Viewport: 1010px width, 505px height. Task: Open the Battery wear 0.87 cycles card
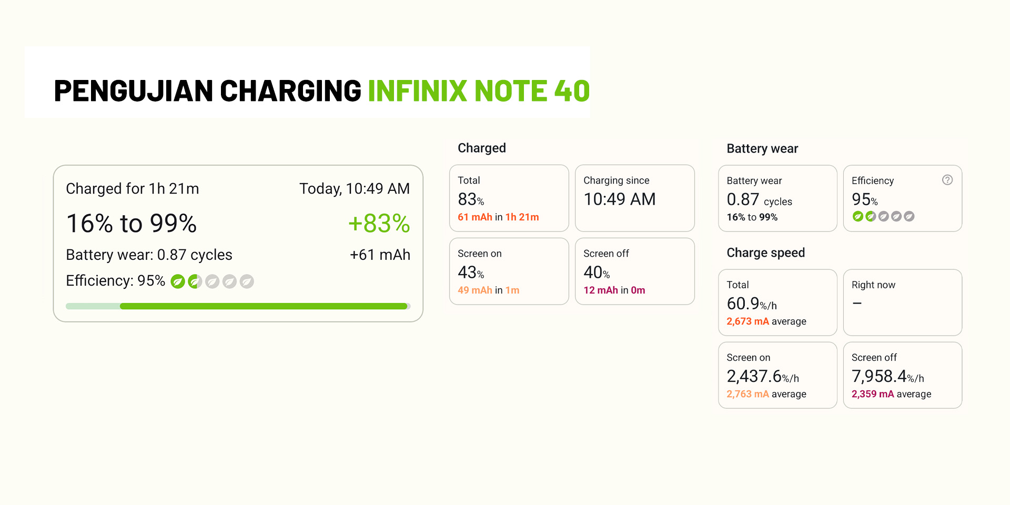tap(777, 198)
